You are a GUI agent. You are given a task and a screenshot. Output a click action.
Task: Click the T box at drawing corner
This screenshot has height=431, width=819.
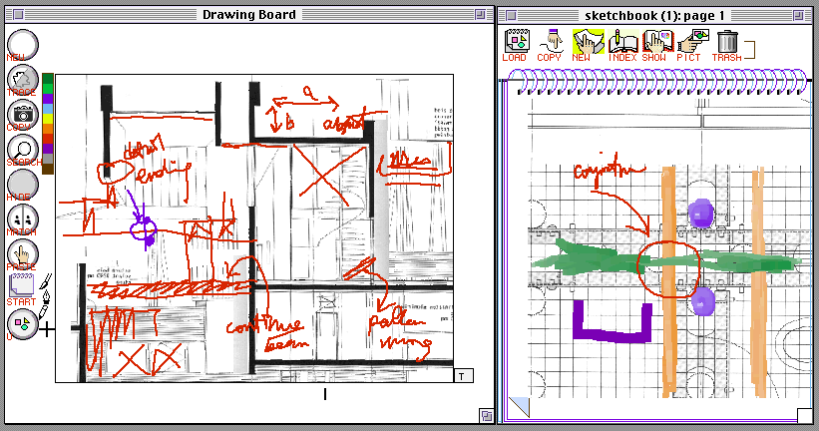click(463, 376)
